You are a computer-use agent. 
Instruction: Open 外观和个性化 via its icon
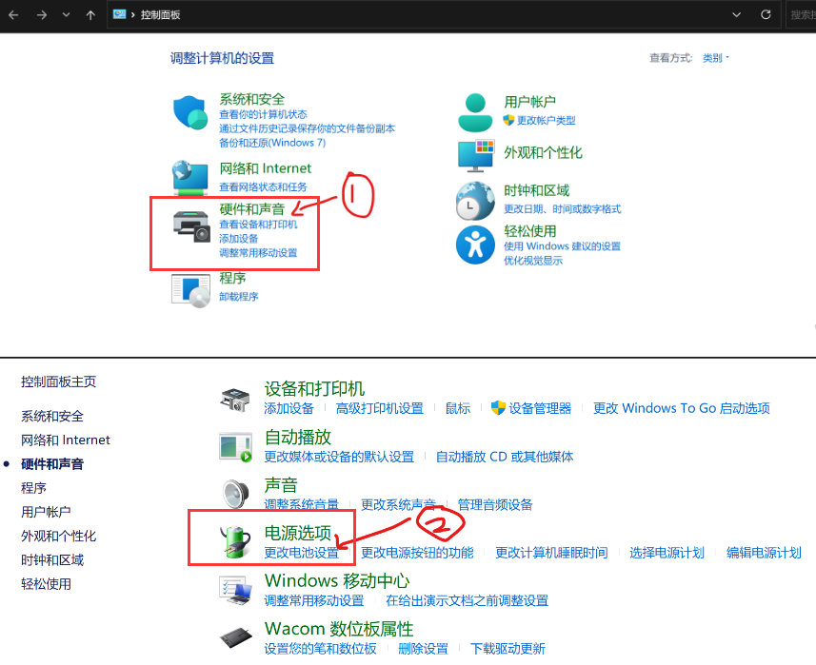click(475, 155)
